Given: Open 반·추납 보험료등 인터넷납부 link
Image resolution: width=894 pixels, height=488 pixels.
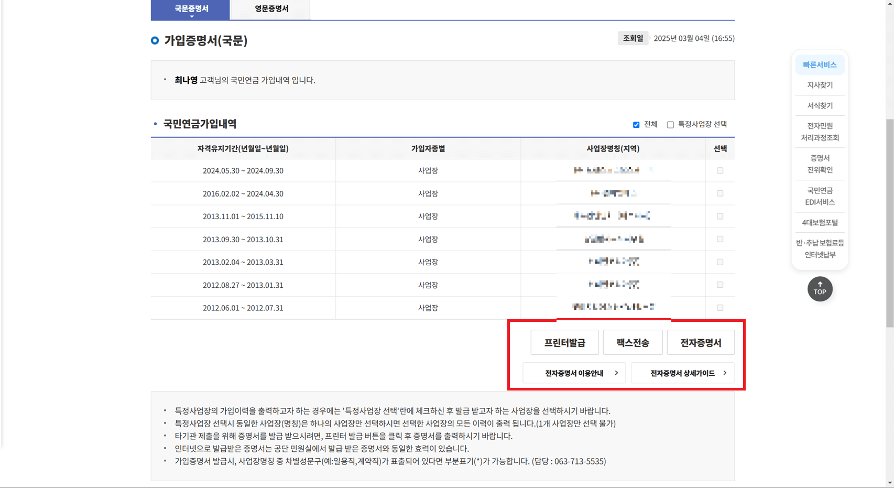Looking at the screenshot, I should [820, 249].
